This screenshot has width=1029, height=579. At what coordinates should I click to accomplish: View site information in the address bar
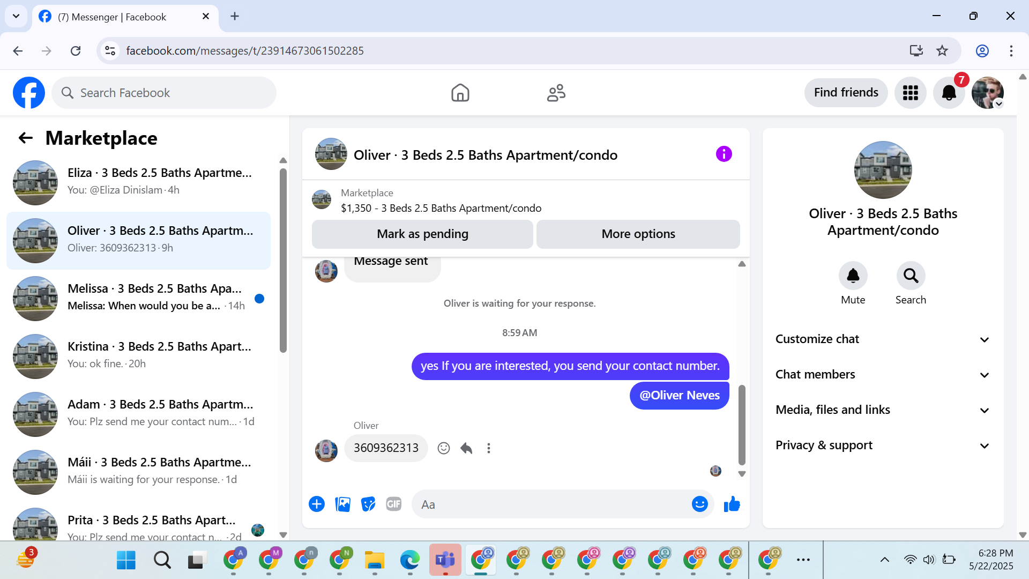coord(110,51)
